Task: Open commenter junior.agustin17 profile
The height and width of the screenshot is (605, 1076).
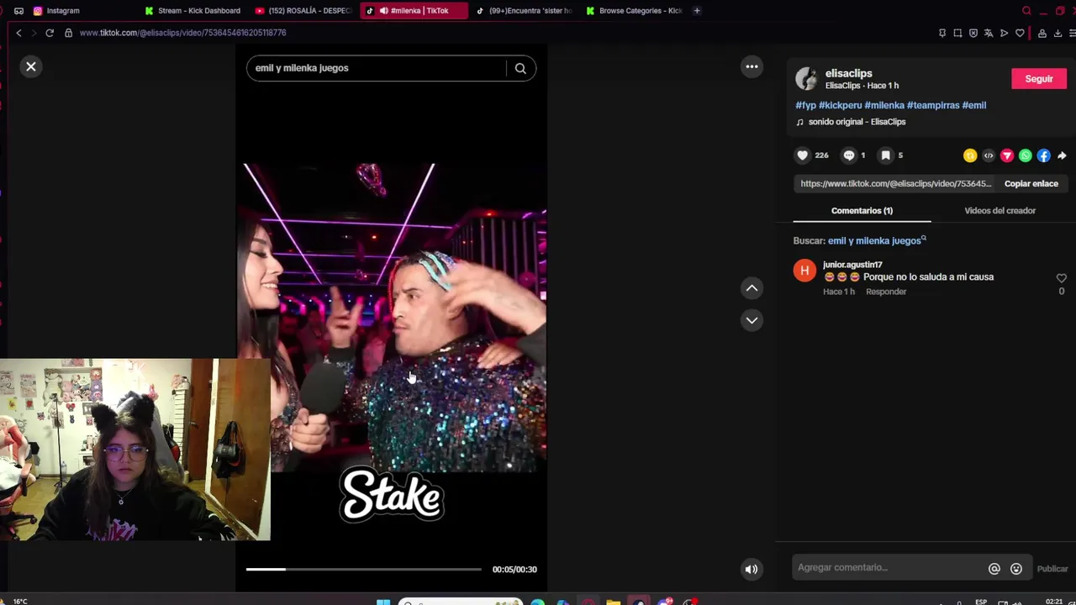Action: tap(852, 265)
